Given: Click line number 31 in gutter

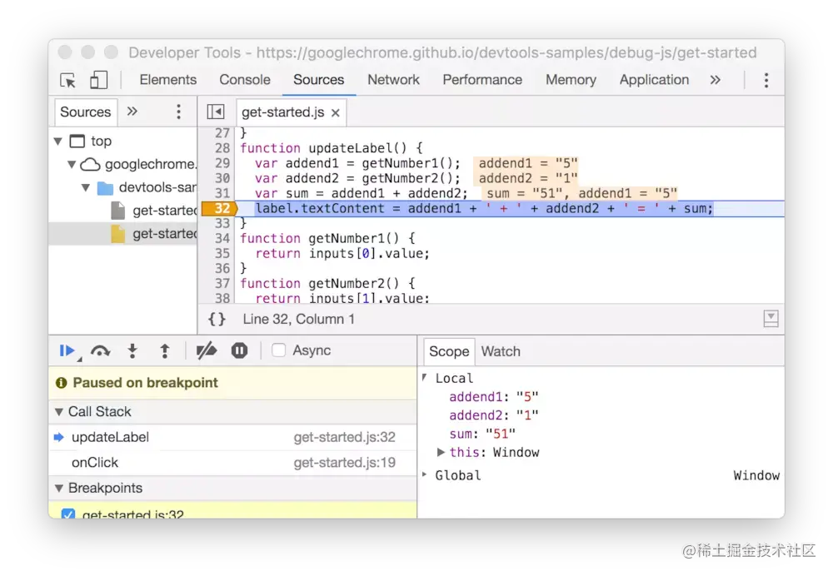Looking at the screenshot, I should 222,193.
